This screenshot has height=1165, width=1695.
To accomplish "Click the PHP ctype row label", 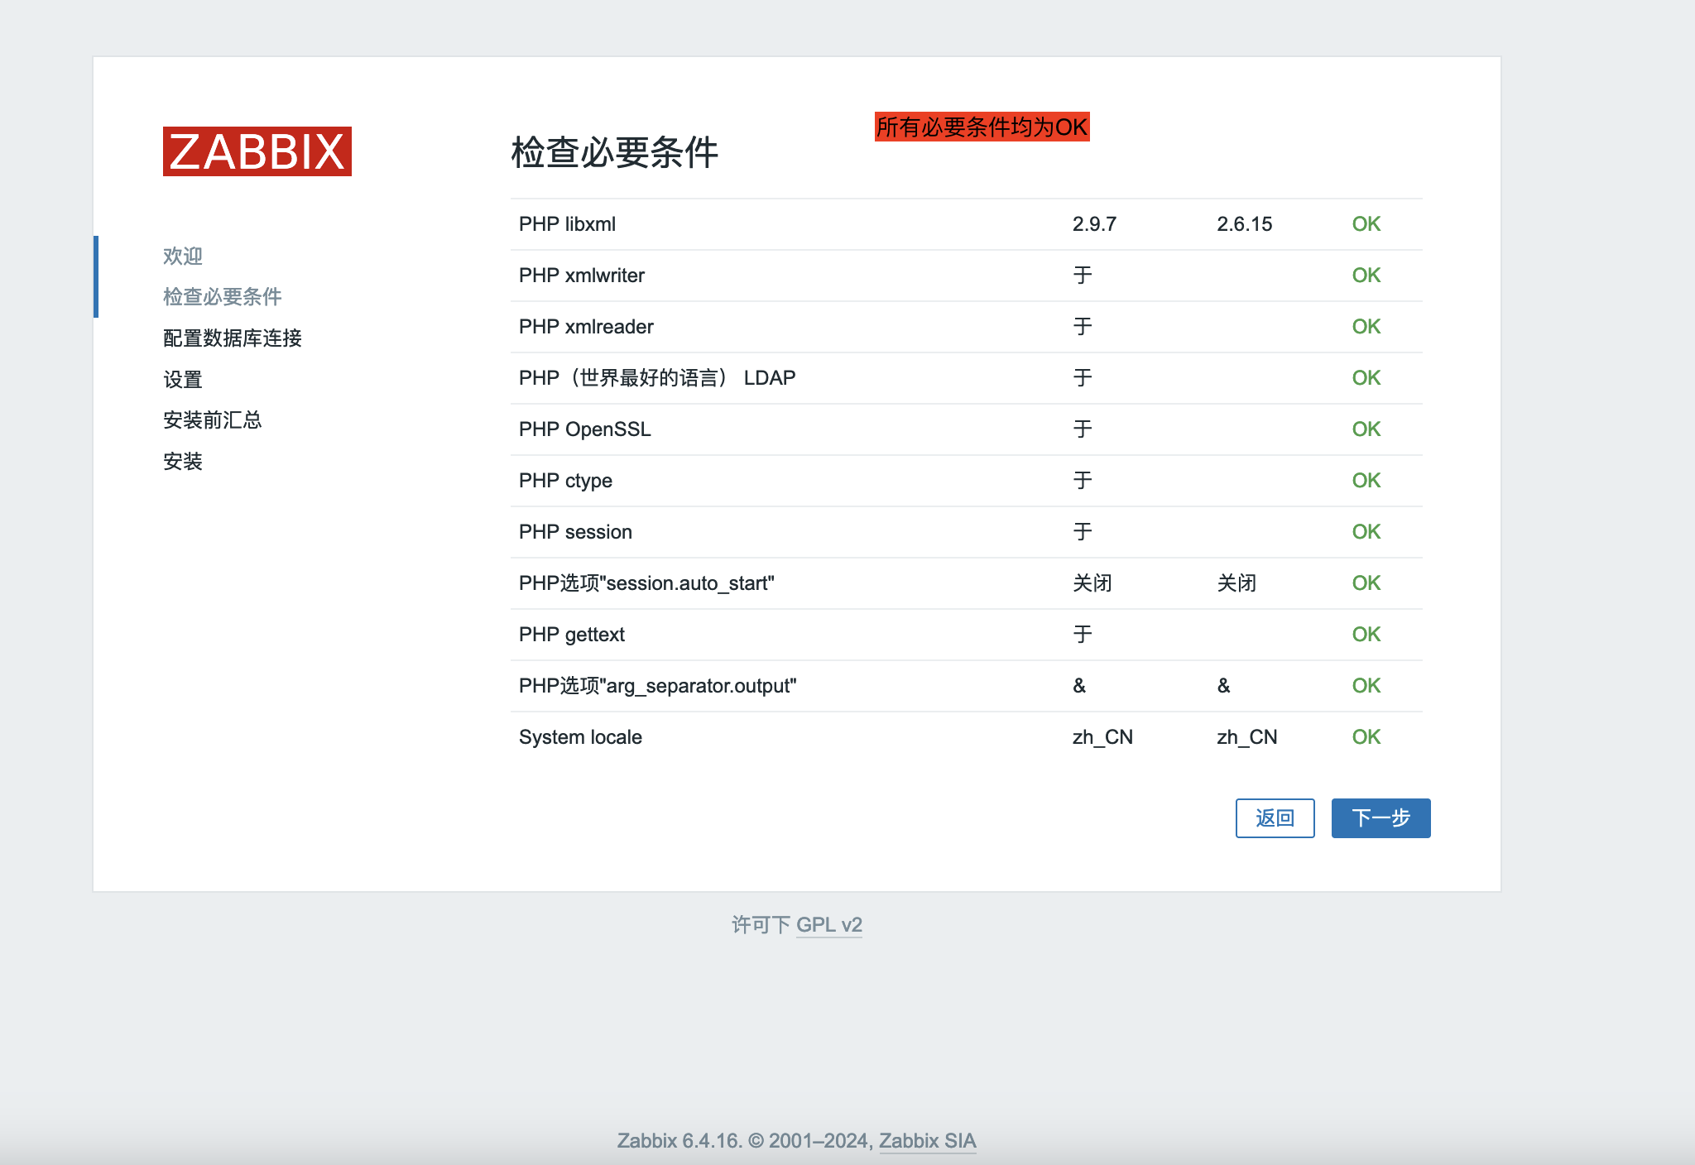I will tap(565, 480).
